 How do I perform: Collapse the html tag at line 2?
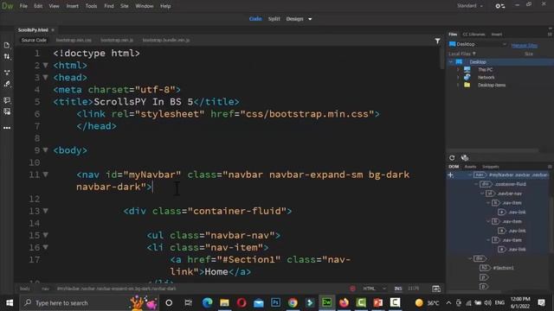[46, 66]
